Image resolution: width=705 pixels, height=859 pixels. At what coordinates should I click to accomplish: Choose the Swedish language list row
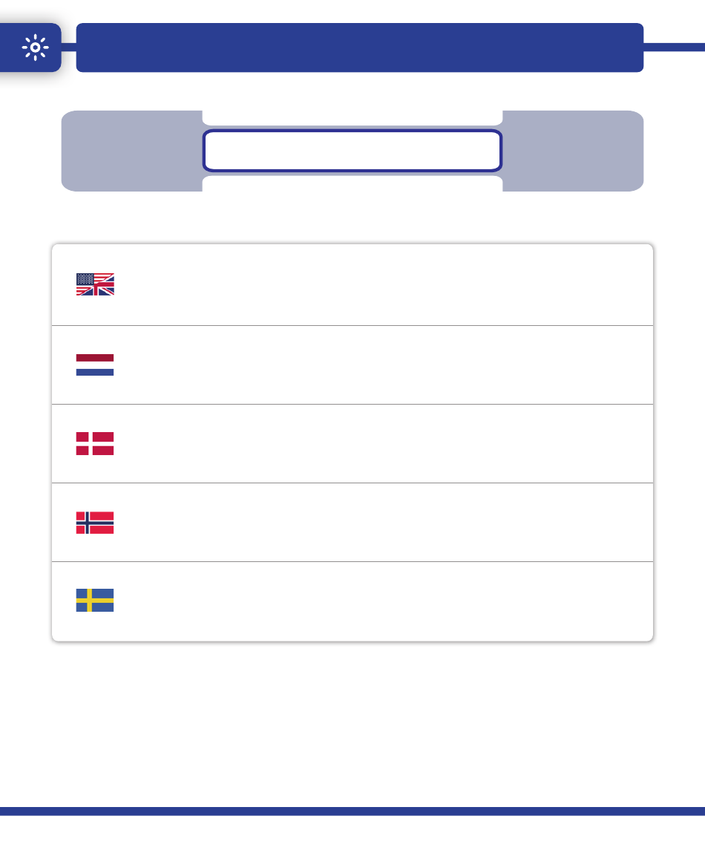(x=352, y=601)
